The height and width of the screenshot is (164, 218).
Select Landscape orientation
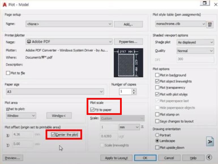tap(157, 141)
